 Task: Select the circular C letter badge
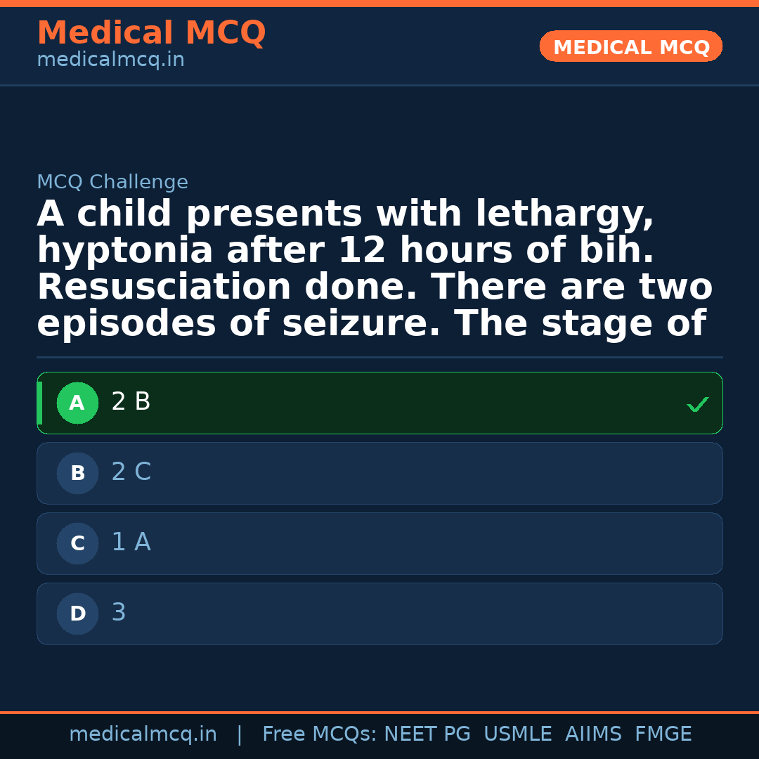(x=77, y=543)
